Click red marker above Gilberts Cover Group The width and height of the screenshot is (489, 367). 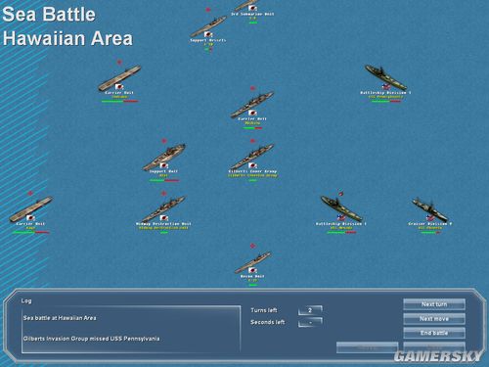(x=252, y=141)
